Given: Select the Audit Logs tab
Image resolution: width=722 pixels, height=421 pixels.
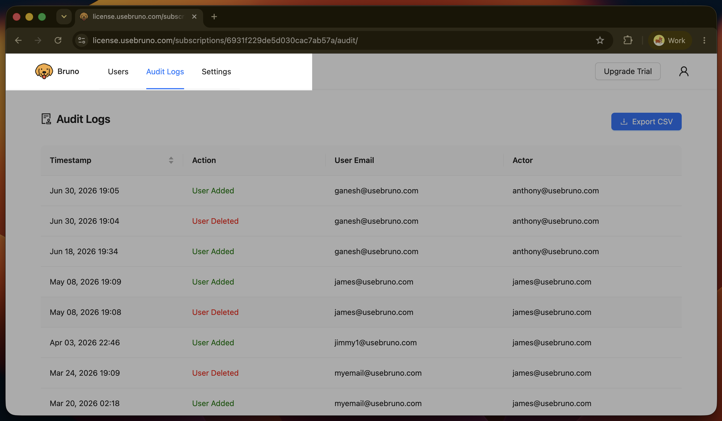Looking at the screenshot, I should coord(165,72).
